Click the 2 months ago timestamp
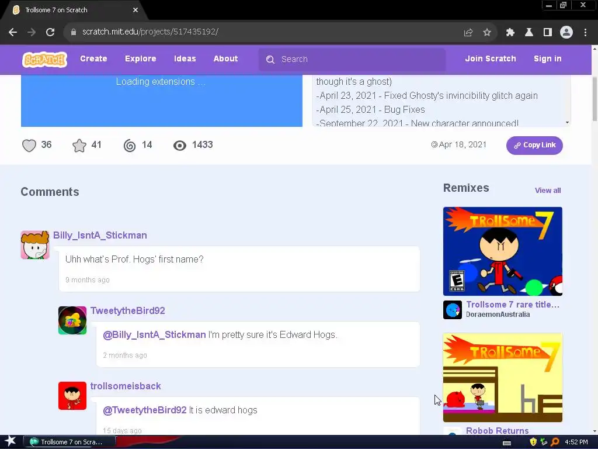The width and height of the screenshot is (598, 449). coord(125,355)
